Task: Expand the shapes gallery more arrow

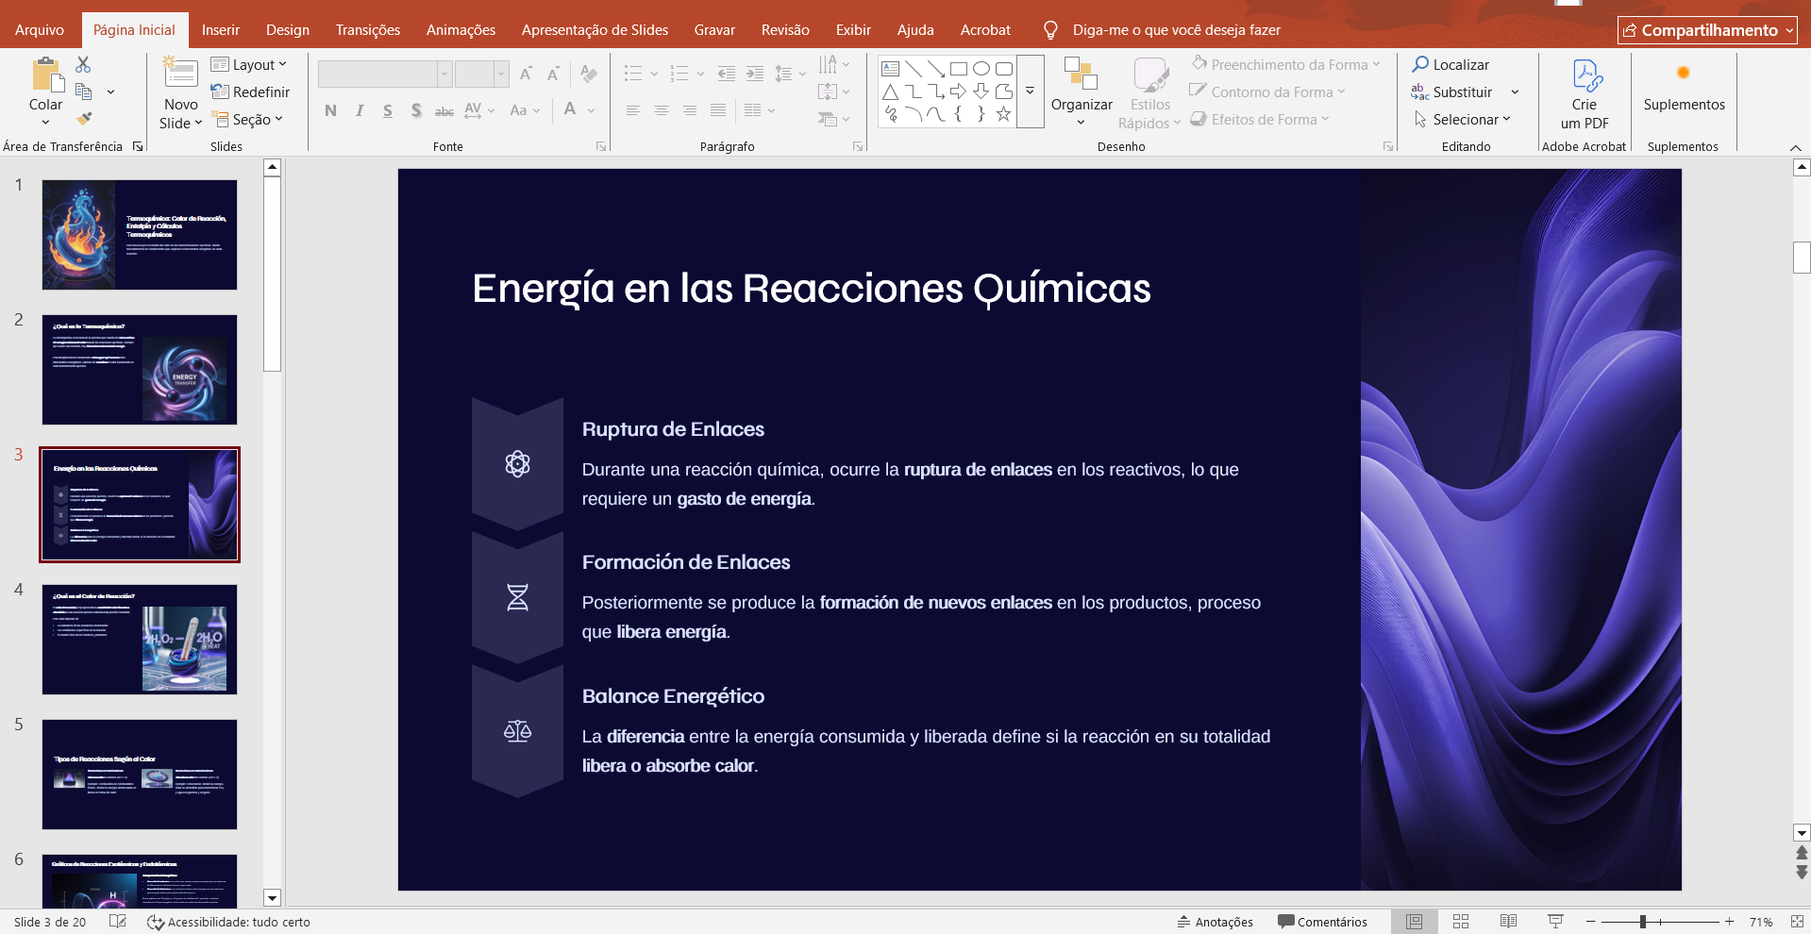Action: click(x=1031, y=92)
